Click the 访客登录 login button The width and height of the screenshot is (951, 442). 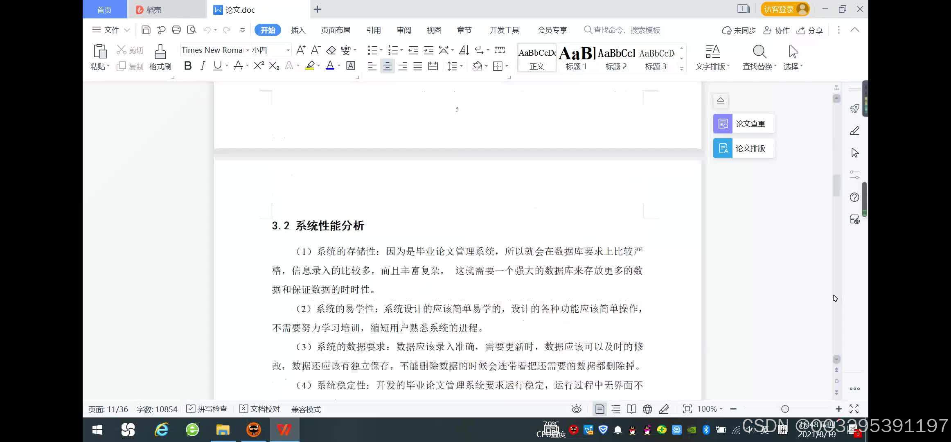[785, 9]
